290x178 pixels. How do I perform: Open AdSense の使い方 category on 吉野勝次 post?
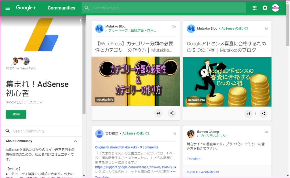tap(136, 133)
